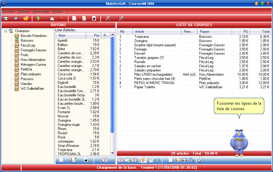Click the green plus add icon in top toolbar
The width and height of the screenshot is (273, 172).
click(x=38, y=18)
